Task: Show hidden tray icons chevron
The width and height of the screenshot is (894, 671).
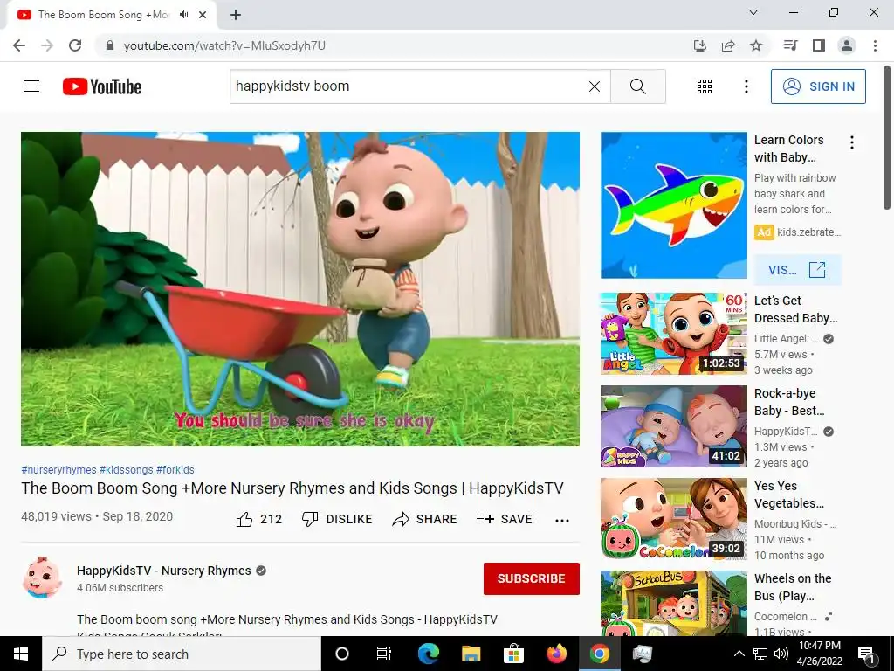Action: click(x=739, y=654)
